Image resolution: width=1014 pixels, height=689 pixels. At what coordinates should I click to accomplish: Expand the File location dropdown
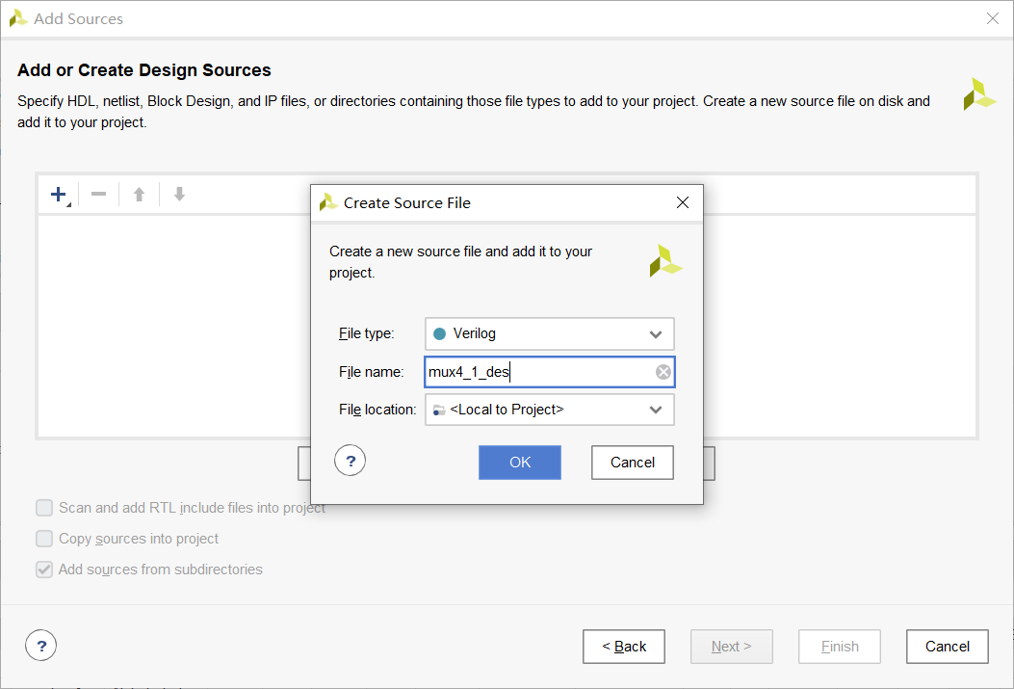[x=549, y=410]
